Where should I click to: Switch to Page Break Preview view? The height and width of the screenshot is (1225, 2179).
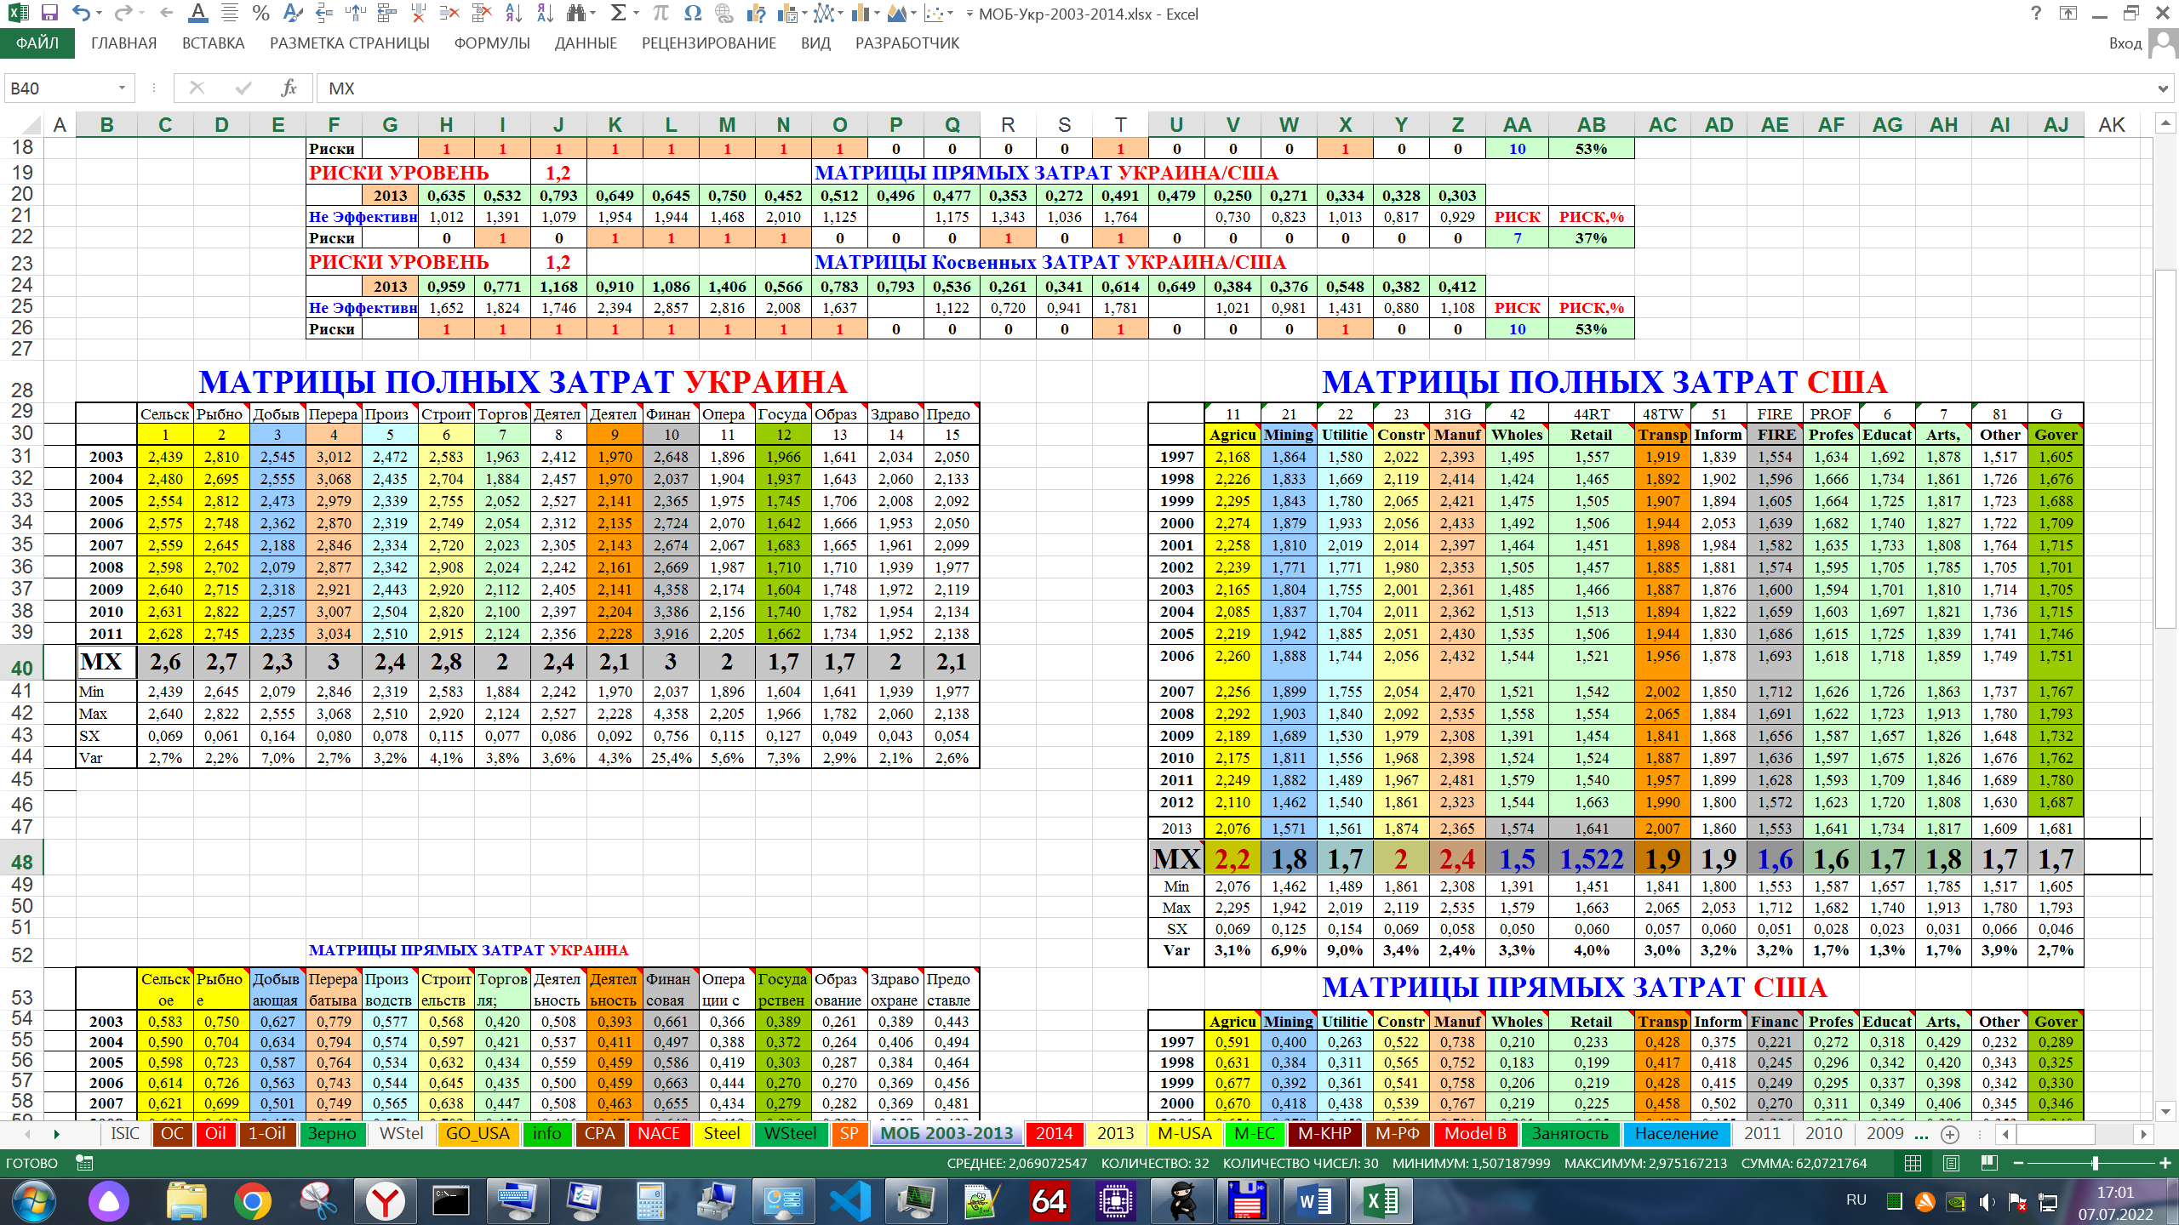[1989, 1163]
